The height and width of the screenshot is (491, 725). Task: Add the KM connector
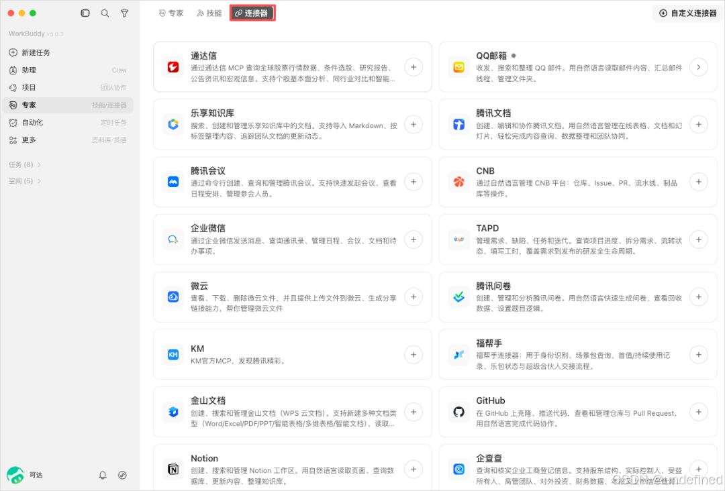[414, 354]
